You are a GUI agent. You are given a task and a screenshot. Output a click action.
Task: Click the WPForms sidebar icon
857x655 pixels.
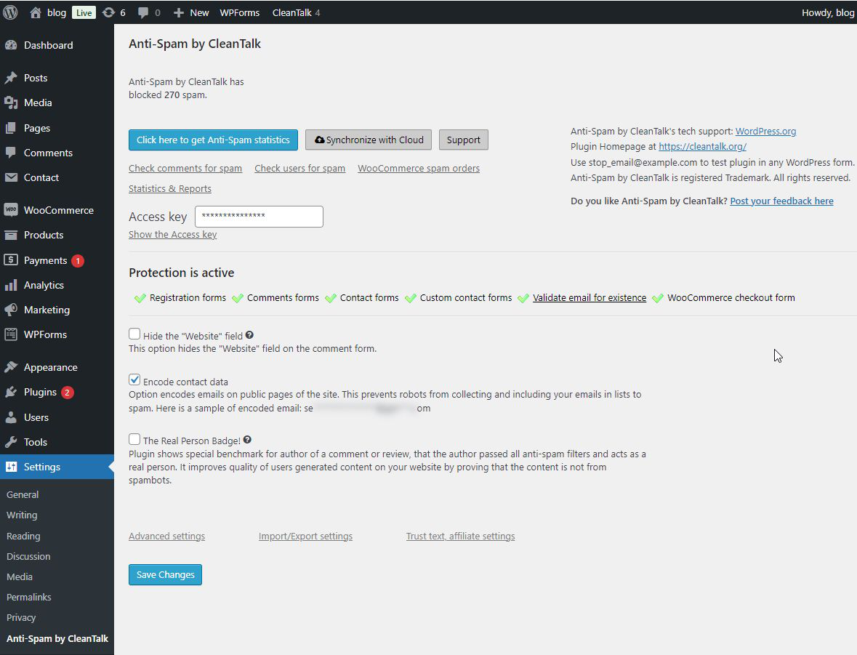(11, 334)
